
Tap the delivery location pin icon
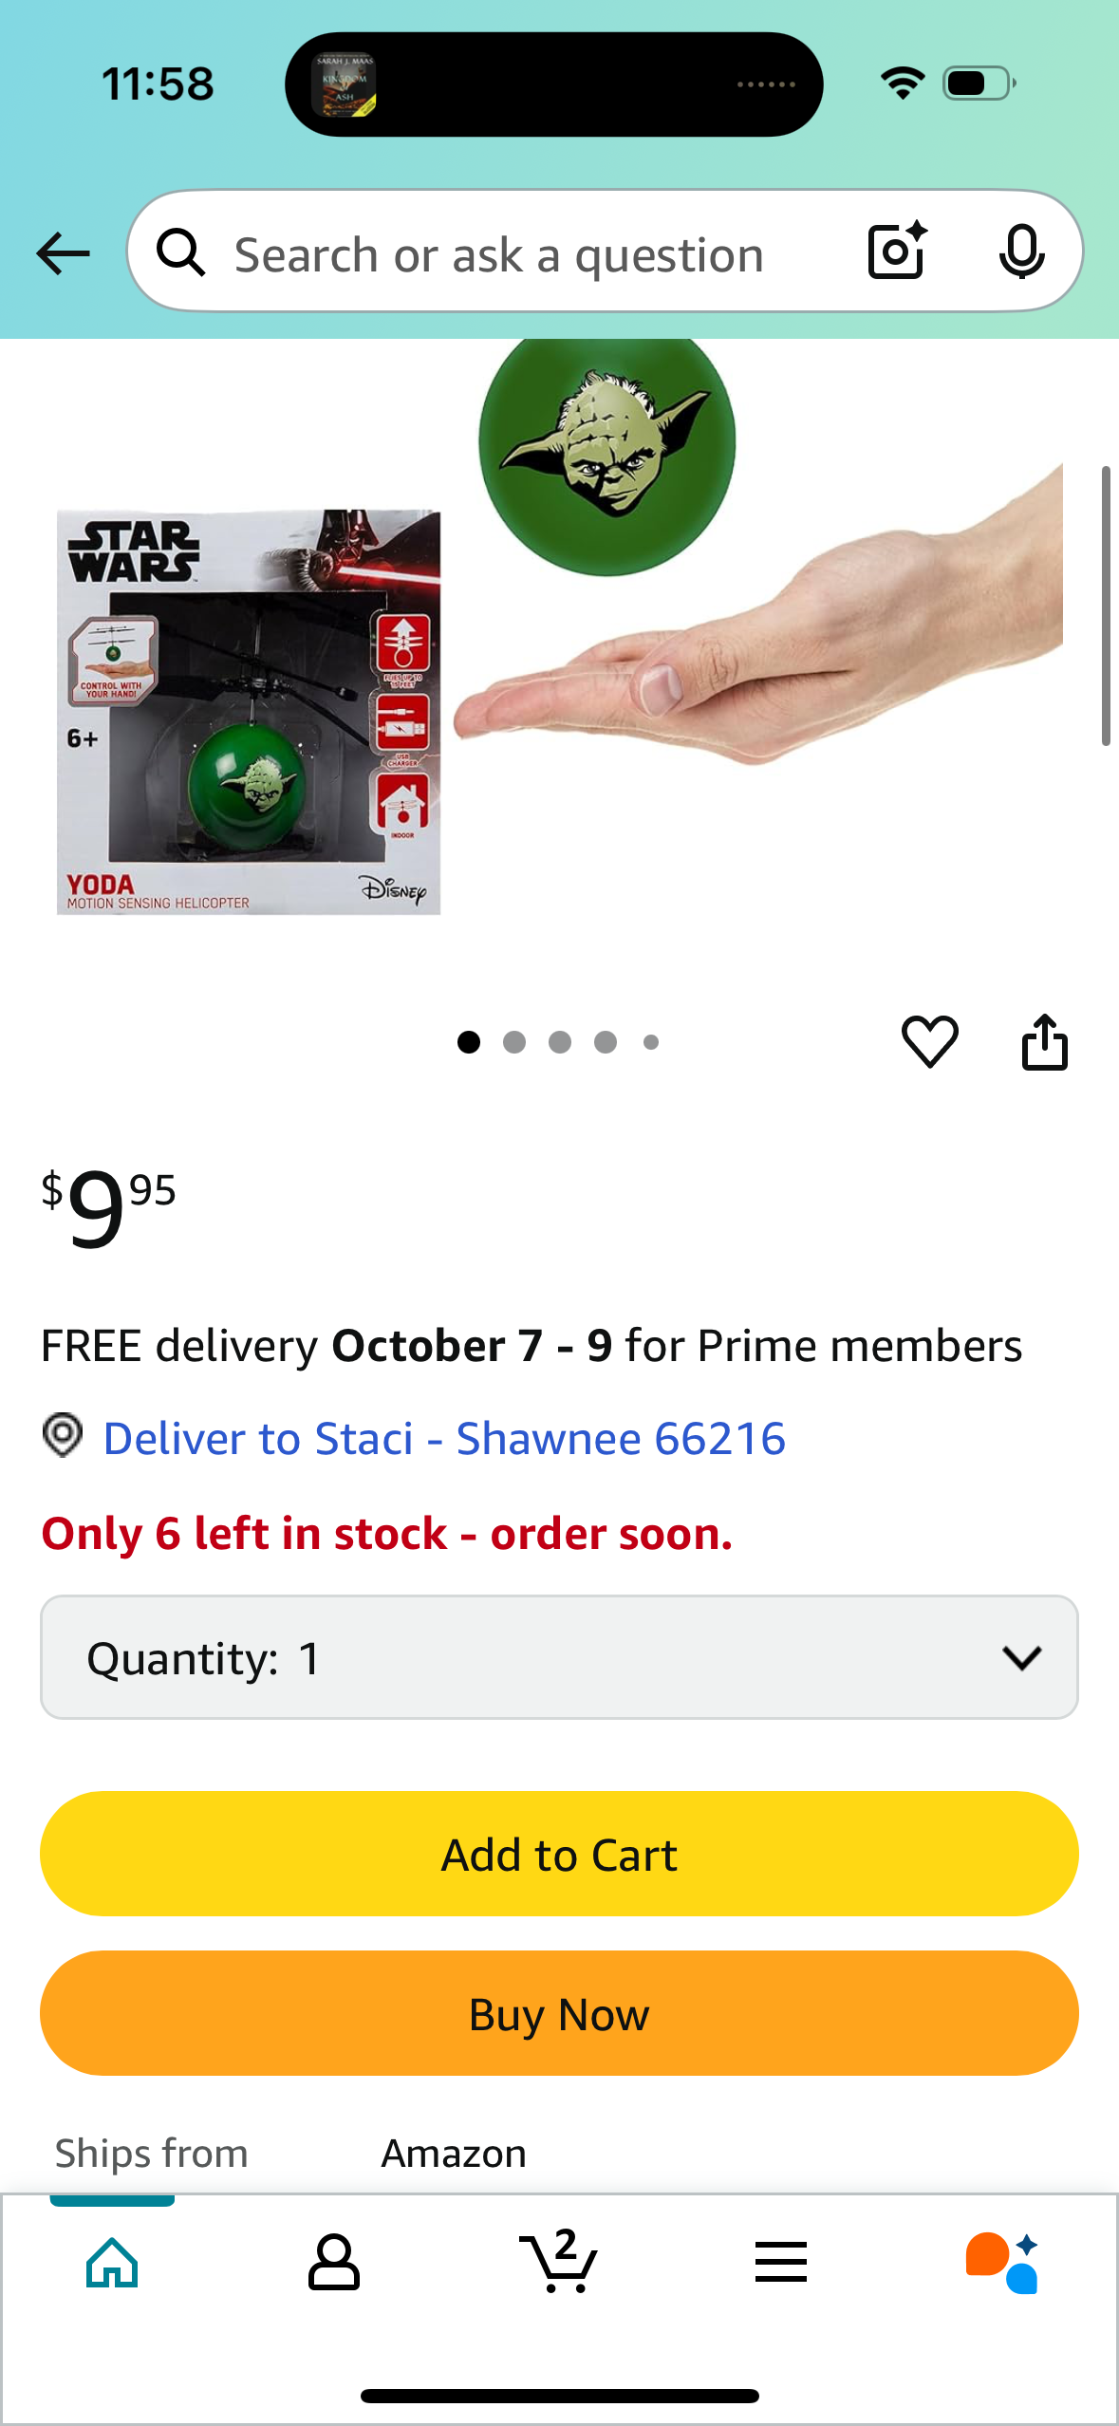[63, 1435]
